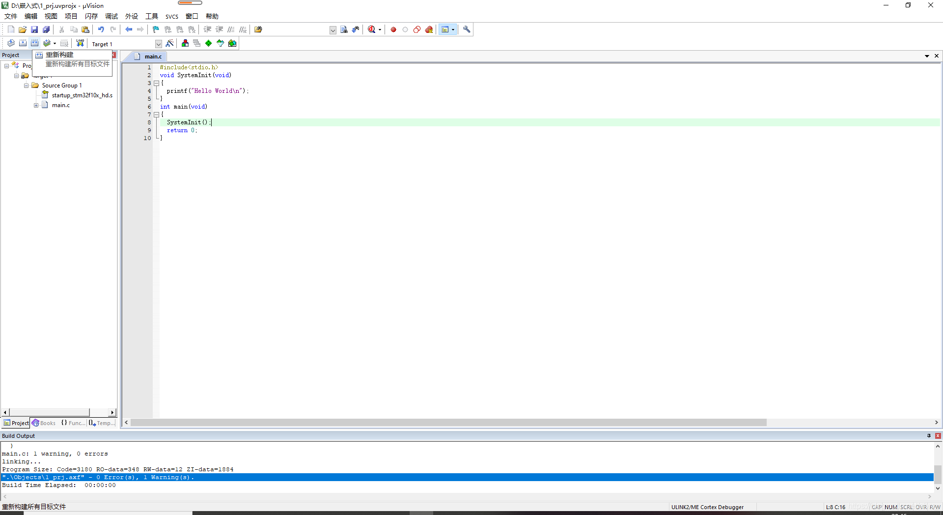Expand the debug session dropdown arrow
This screenshot has width=943, height=515.
380,29
